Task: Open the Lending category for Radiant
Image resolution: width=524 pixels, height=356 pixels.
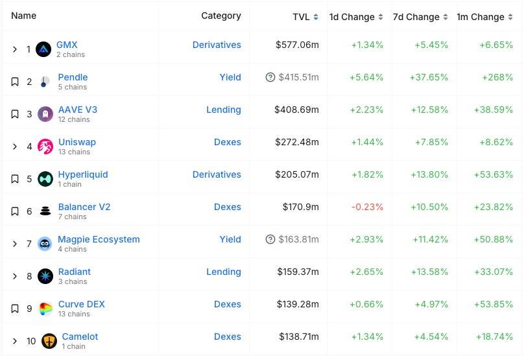Action: 224,272
